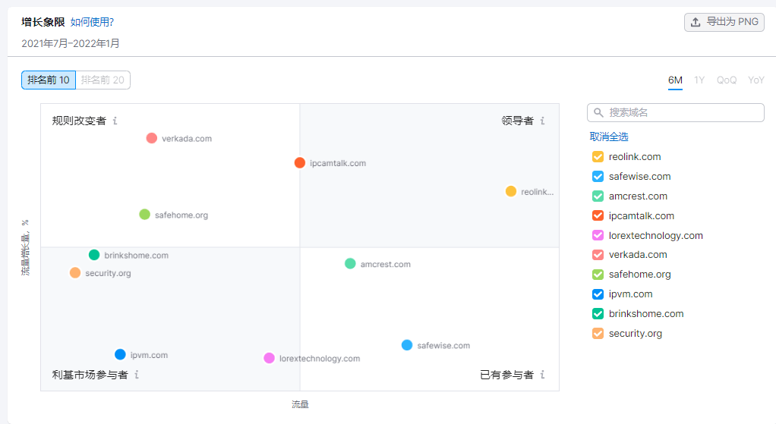Click the safehome.org label in the chart
This screenshot has height=424, width=776.
[x=181, y=215]
